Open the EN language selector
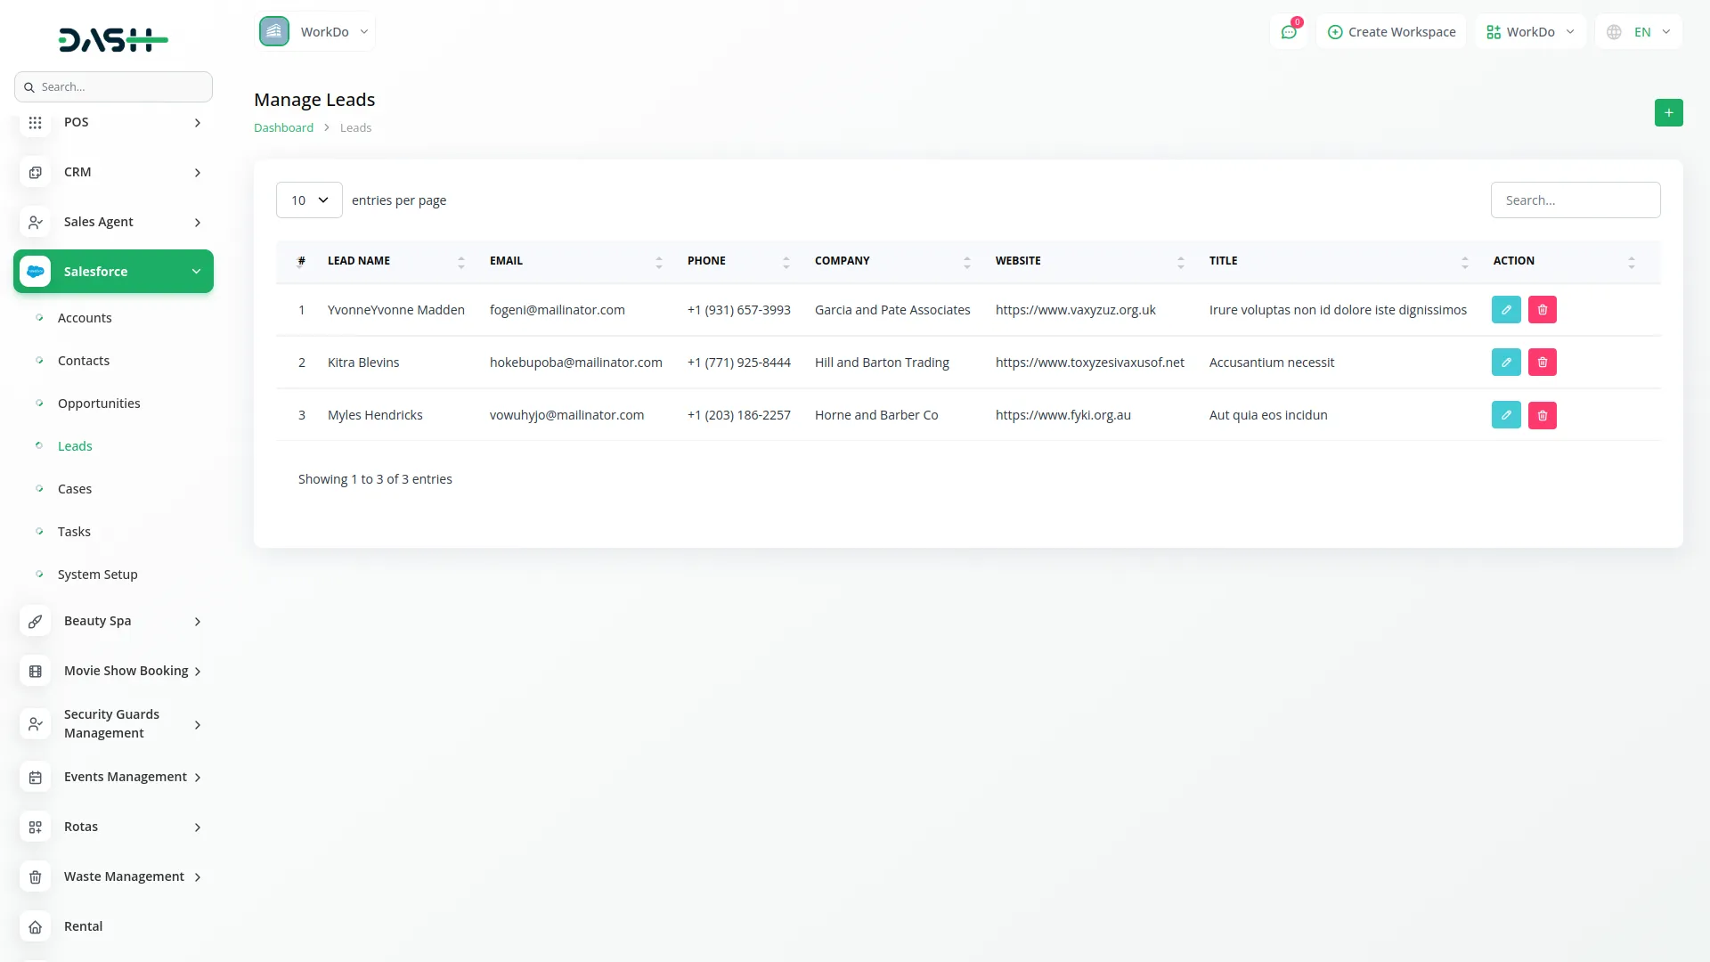1710x962 pixels. click(x=1638, y=31)
